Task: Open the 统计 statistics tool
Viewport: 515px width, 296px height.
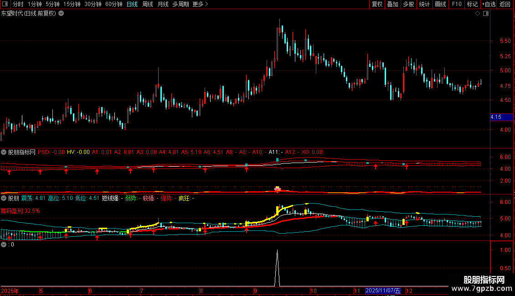Action: coord(424,4)
